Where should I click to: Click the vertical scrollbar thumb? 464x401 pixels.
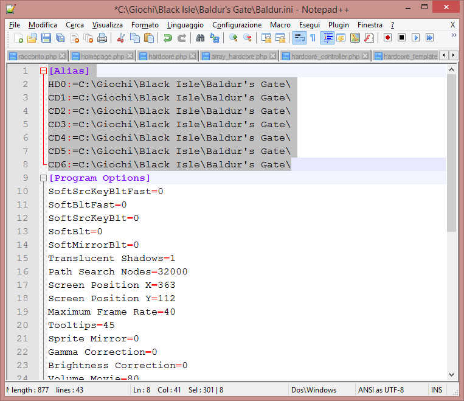coord(451,153)
